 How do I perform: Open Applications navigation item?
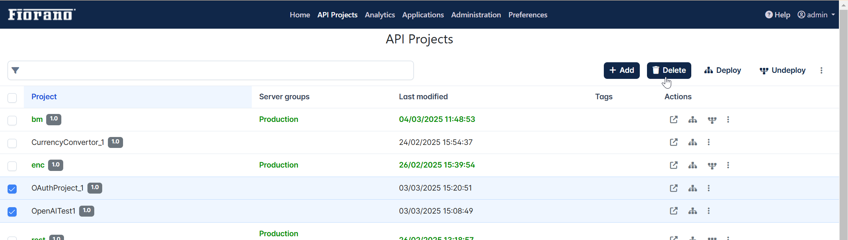pos(423,15)
